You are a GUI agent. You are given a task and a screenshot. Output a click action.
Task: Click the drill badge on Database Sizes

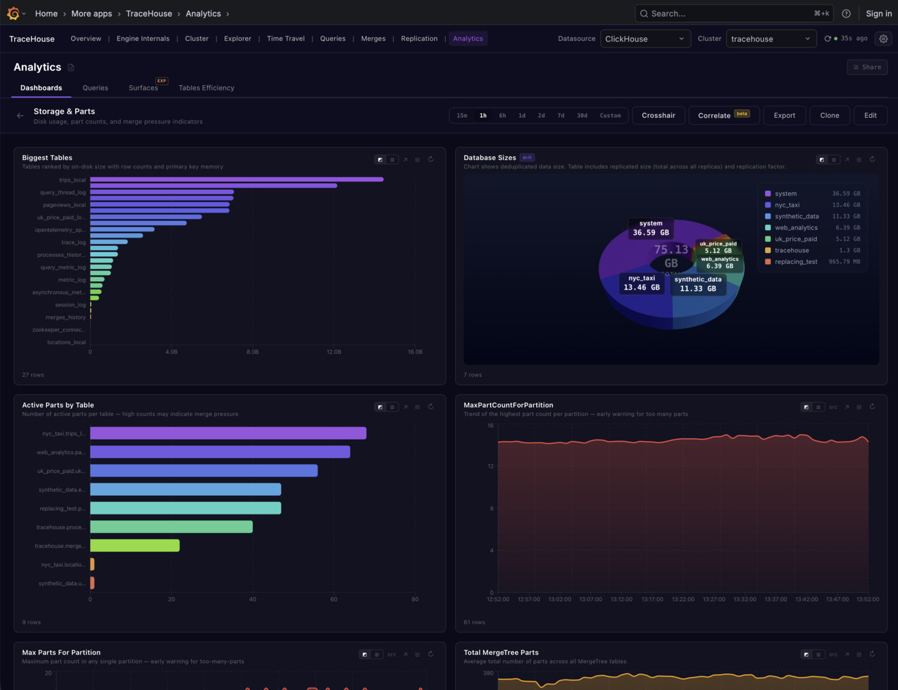[x=527, y=158]
